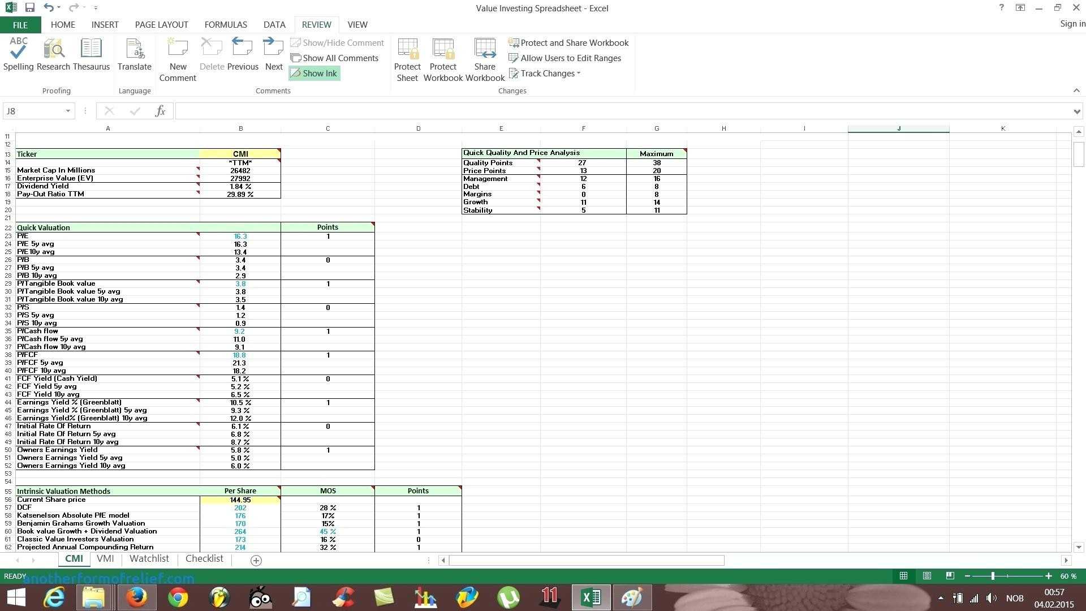
Task: Select the VIEW ribbon tab
Action: [x=356, y=25]
